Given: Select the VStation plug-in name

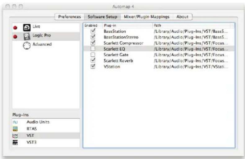Looking at the screenshot, I should coord(112,67).
